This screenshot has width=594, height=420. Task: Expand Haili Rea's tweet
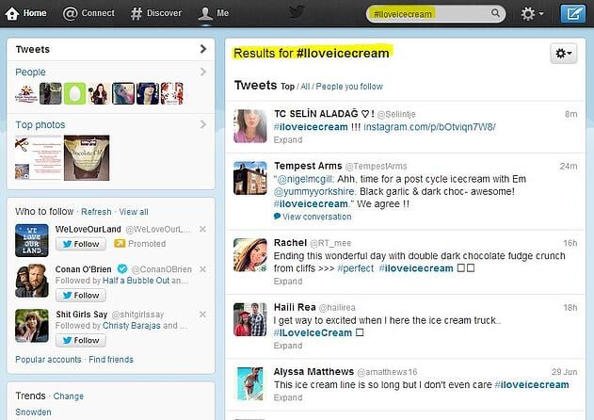[288, 346]
